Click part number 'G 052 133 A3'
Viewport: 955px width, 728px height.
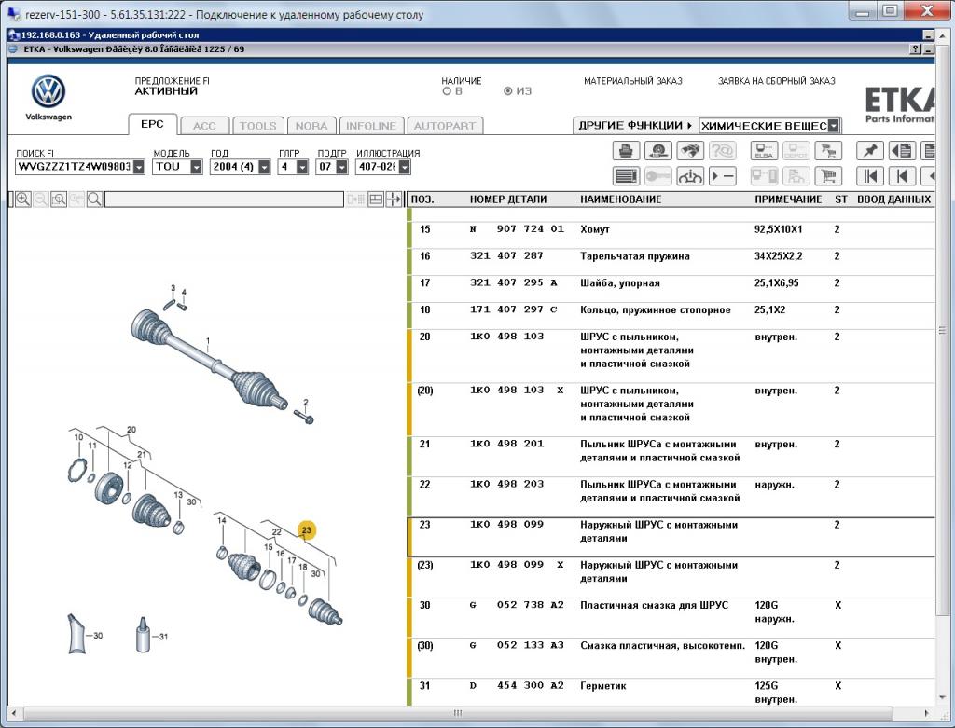tap(517, 645)
